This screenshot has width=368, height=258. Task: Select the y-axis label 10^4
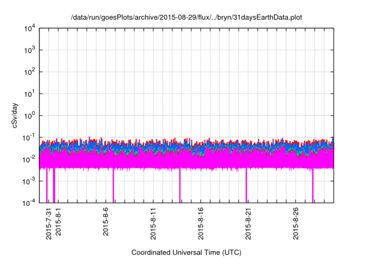coord(29,29)
